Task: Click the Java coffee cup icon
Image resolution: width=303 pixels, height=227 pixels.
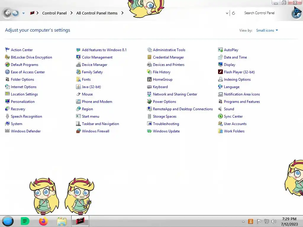Action: click(x=78, y=87)
